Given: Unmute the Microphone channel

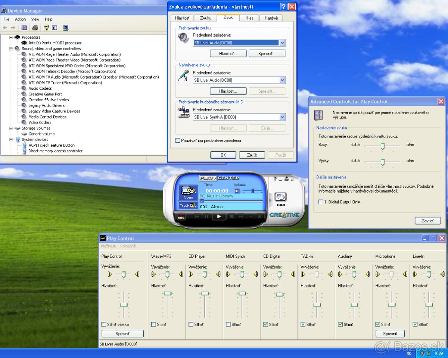Looking at the screenshot, I should [x=378, y=324].
